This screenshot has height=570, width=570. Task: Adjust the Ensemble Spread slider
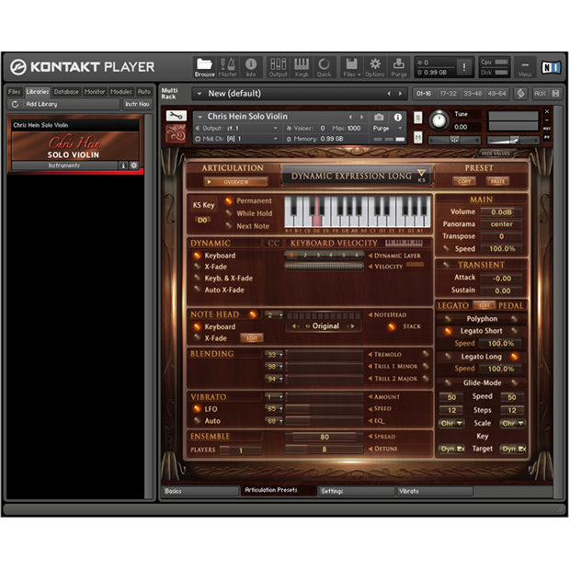tap(325, 438)
